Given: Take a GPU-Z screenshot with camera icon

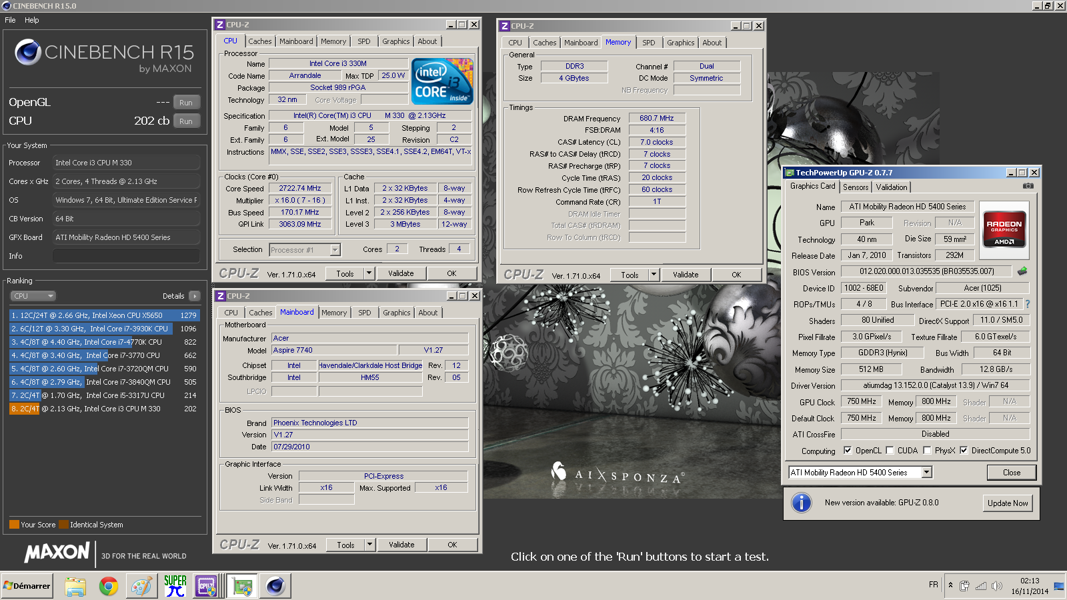Looking at the screenshot, I should click(1028, 186).
